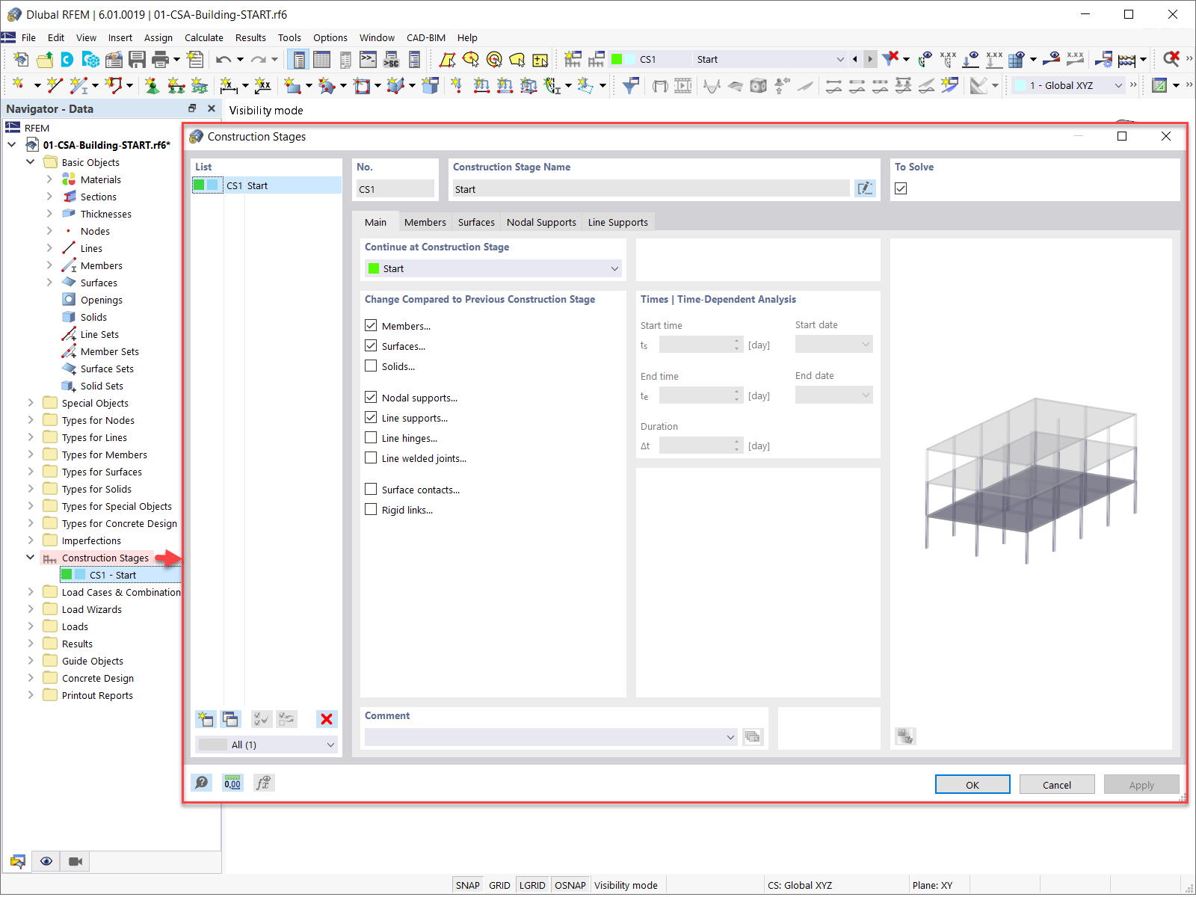Copy the selected construction stage
Viewport: 1196px width, 897px height.
[x=230, y=718]
